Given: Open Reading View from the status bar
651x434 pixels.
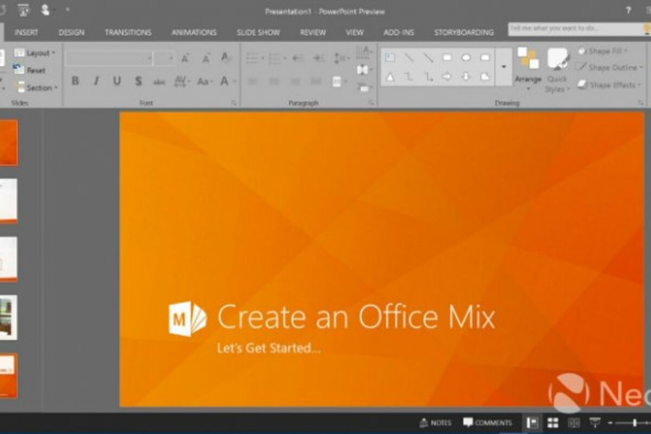Looking at the screenshot, I should tap(573, 423).
